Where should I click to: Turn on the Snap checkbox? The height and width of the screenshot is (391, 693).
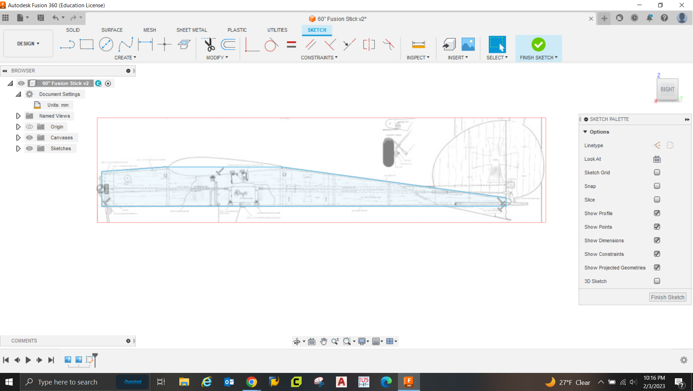(x=657, y=186)
